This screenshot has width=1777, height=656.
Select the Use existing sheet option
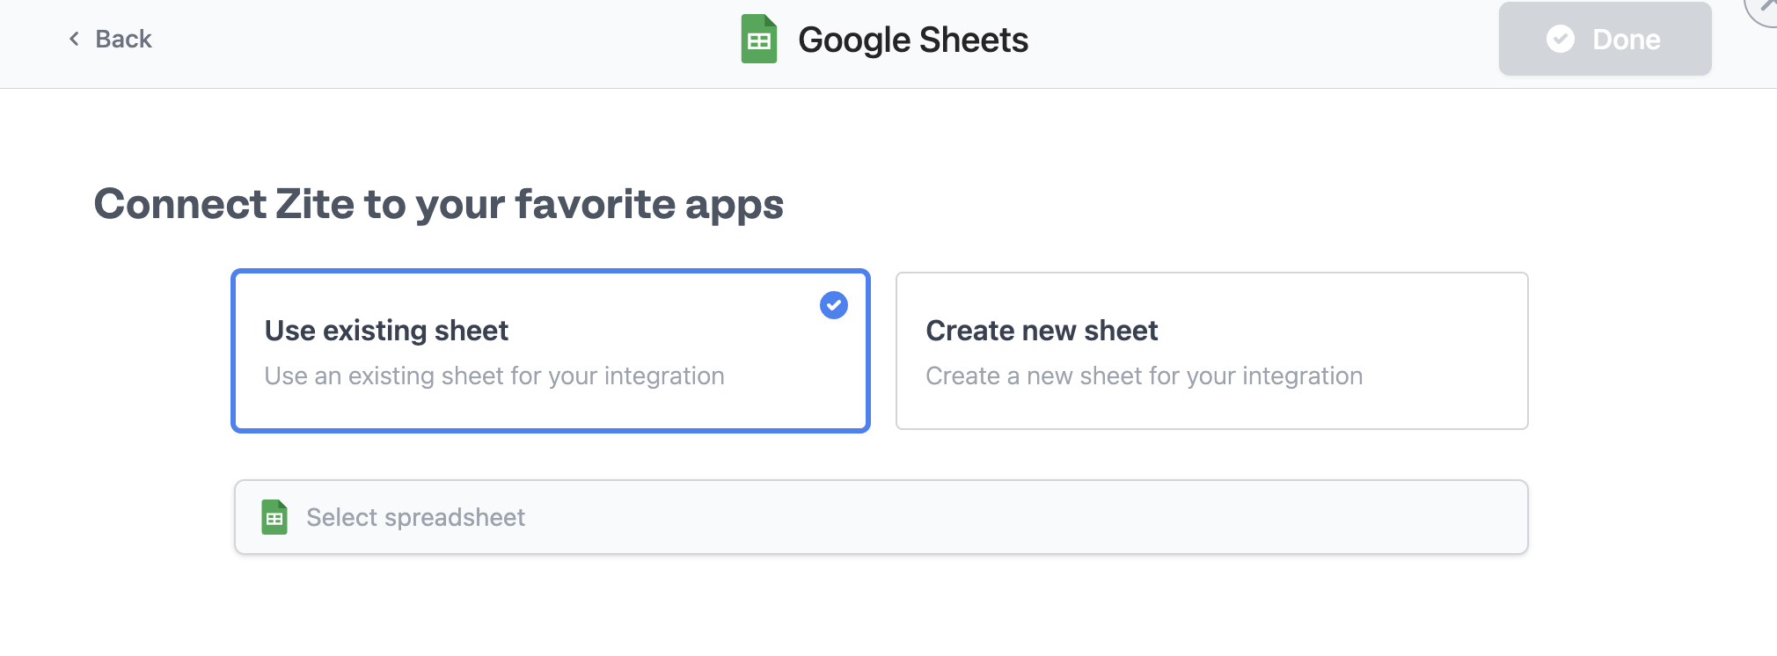pyautogui.click(x=550, y=350)
